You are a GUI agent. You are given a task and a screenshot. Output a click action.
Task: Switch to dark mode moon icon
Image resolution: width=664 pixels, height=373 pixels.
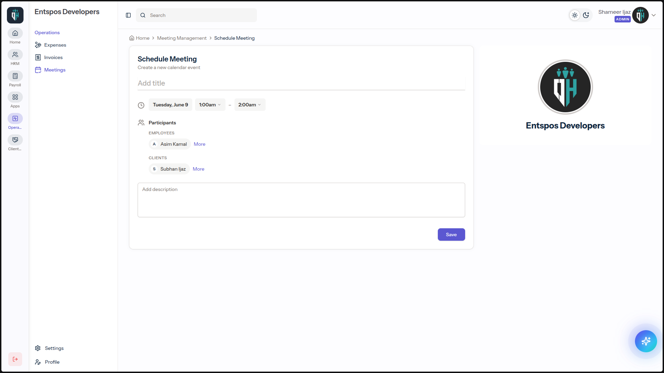(x=586, y=15)
